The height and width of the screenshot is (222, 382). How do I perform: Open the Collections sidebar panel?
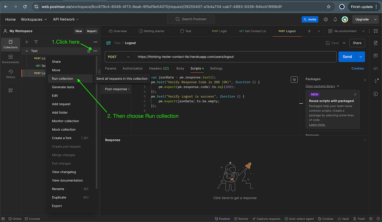[11, 44]
